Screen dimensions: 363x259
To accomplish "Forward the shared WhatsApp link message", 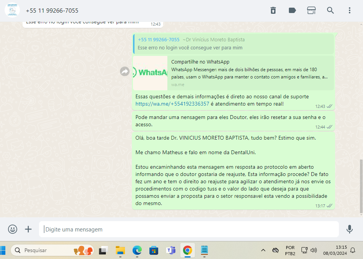I will [x=125, y=72].
